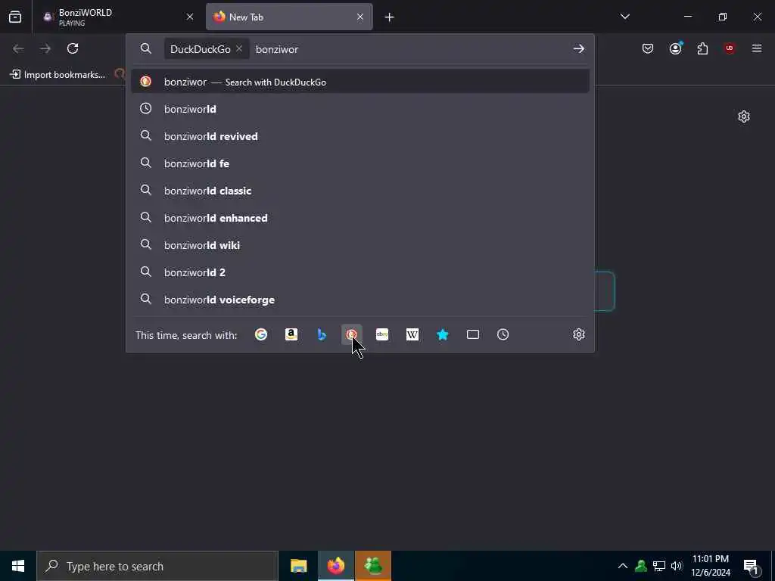Choose the 'bonziworld' history suggestion
This screenshot has height=581, width=775.
(x=359, y=109)
